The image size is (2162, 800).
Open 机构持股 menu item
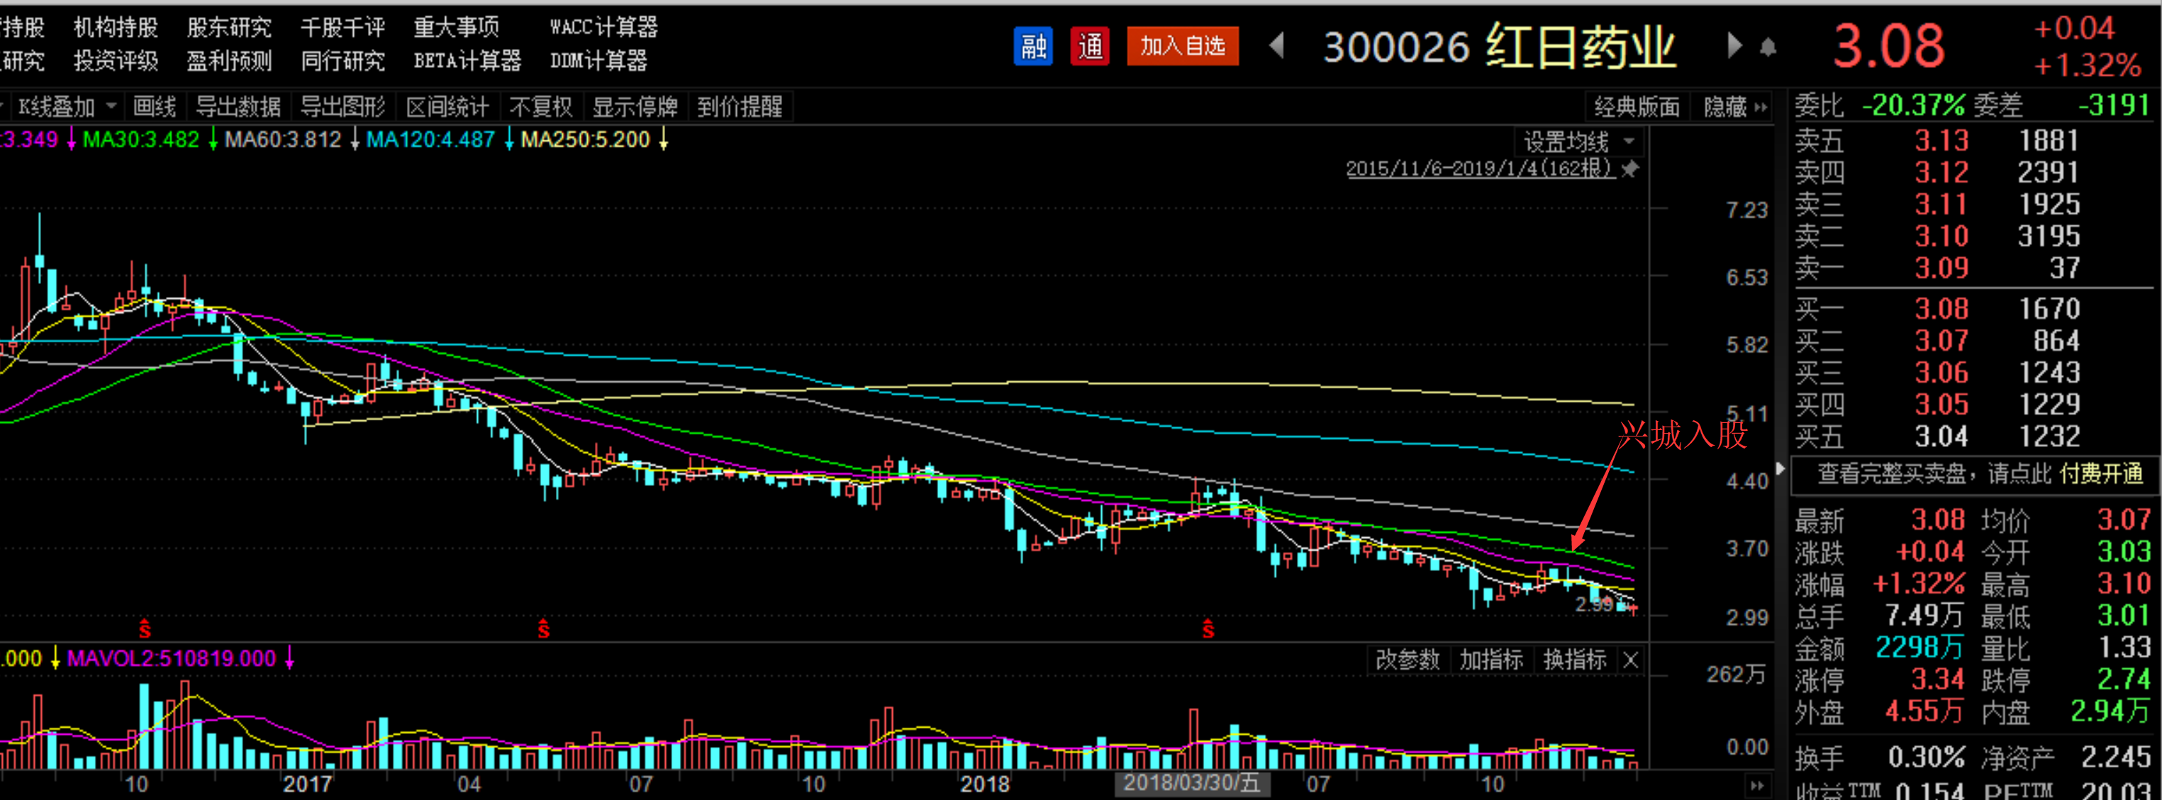click(116, 28)
